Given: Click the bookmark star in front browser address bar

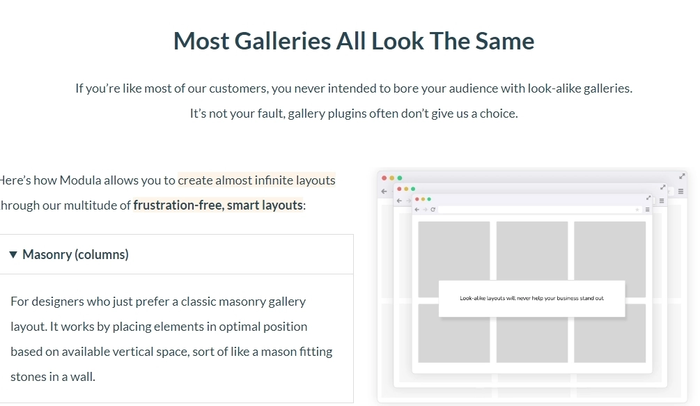Looking at the screenshot, I should pos(637,210).
